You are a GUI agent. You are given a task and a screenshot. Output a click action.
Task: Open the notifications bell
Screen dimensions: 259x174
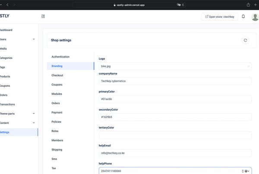tap(243, 16)
